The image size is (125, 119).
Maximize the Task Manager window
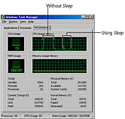[x=87, y=17]
